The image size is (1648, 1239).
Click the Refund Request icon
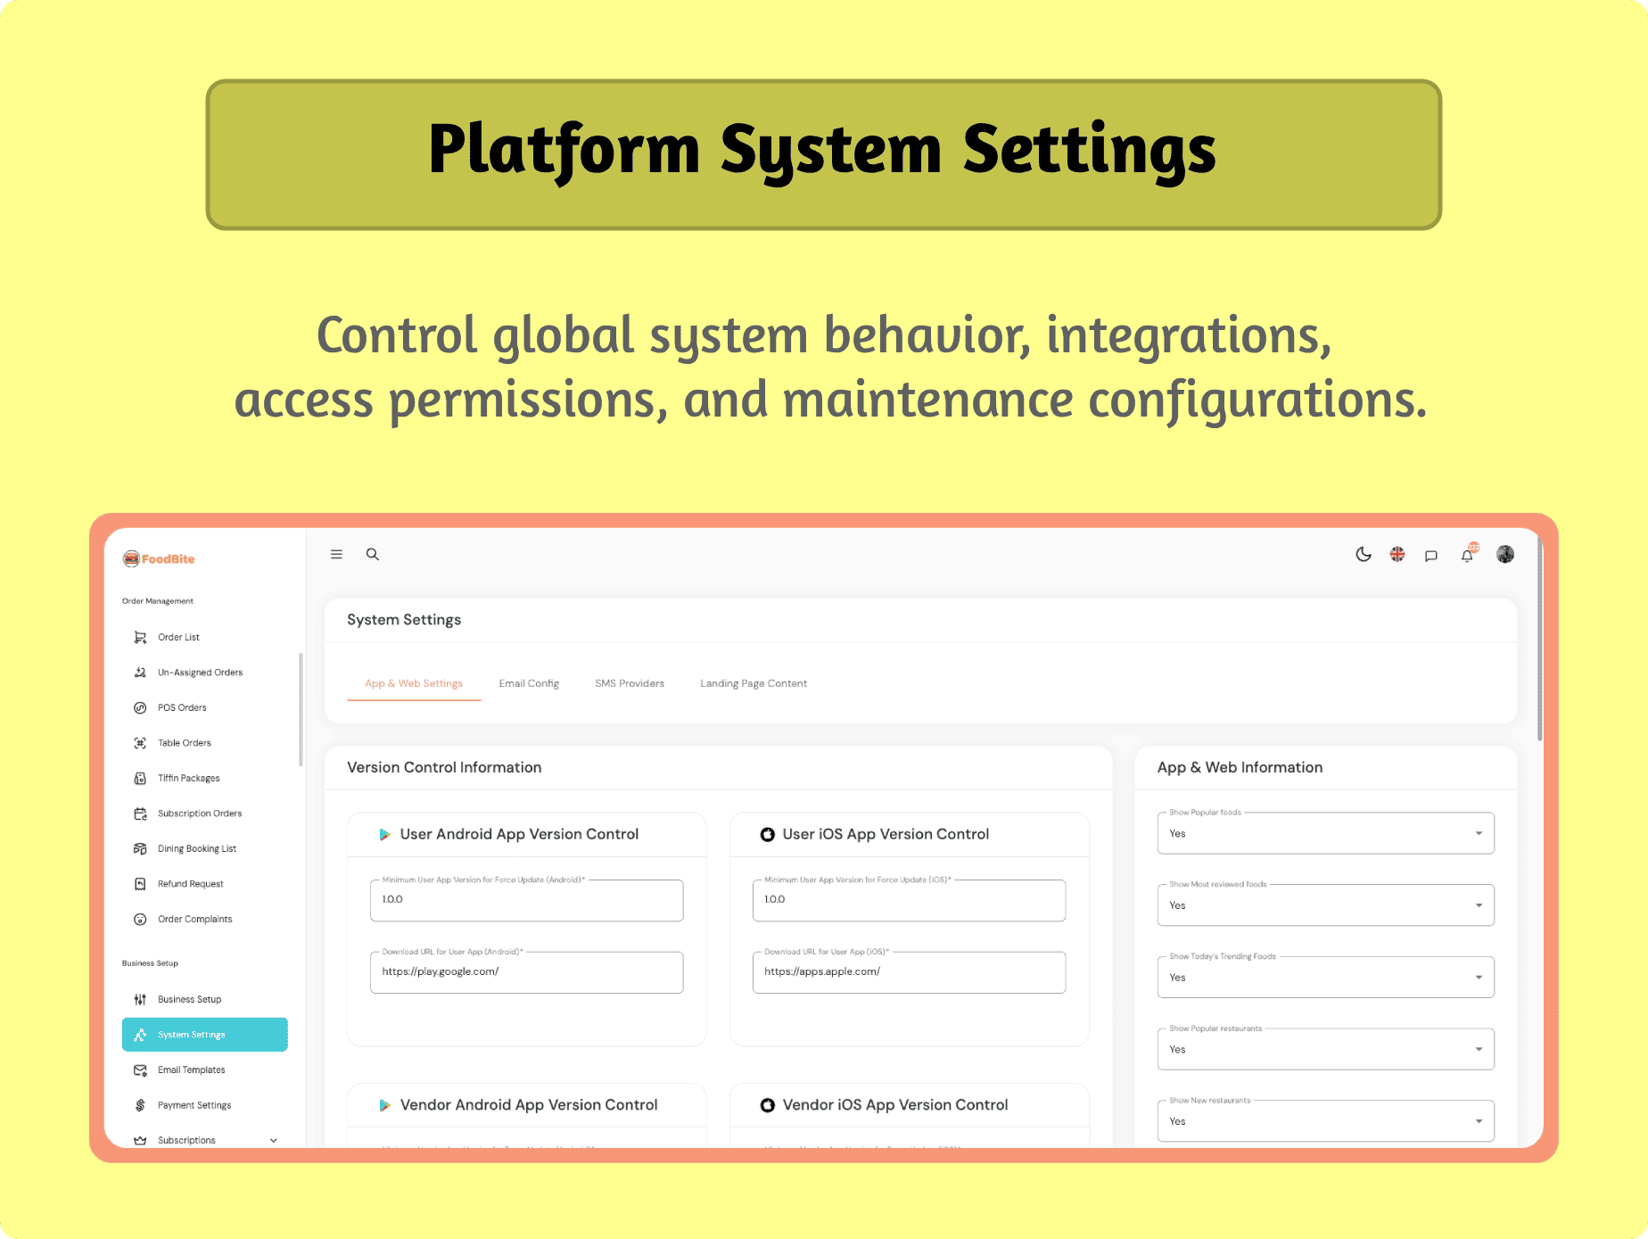point(140,884)
